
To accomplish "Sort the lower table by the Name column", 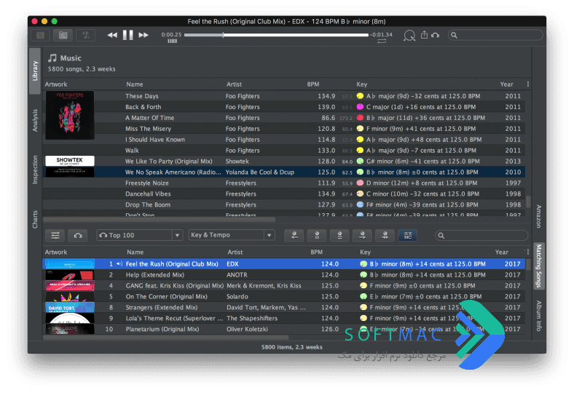I will (x=135, y=252).
